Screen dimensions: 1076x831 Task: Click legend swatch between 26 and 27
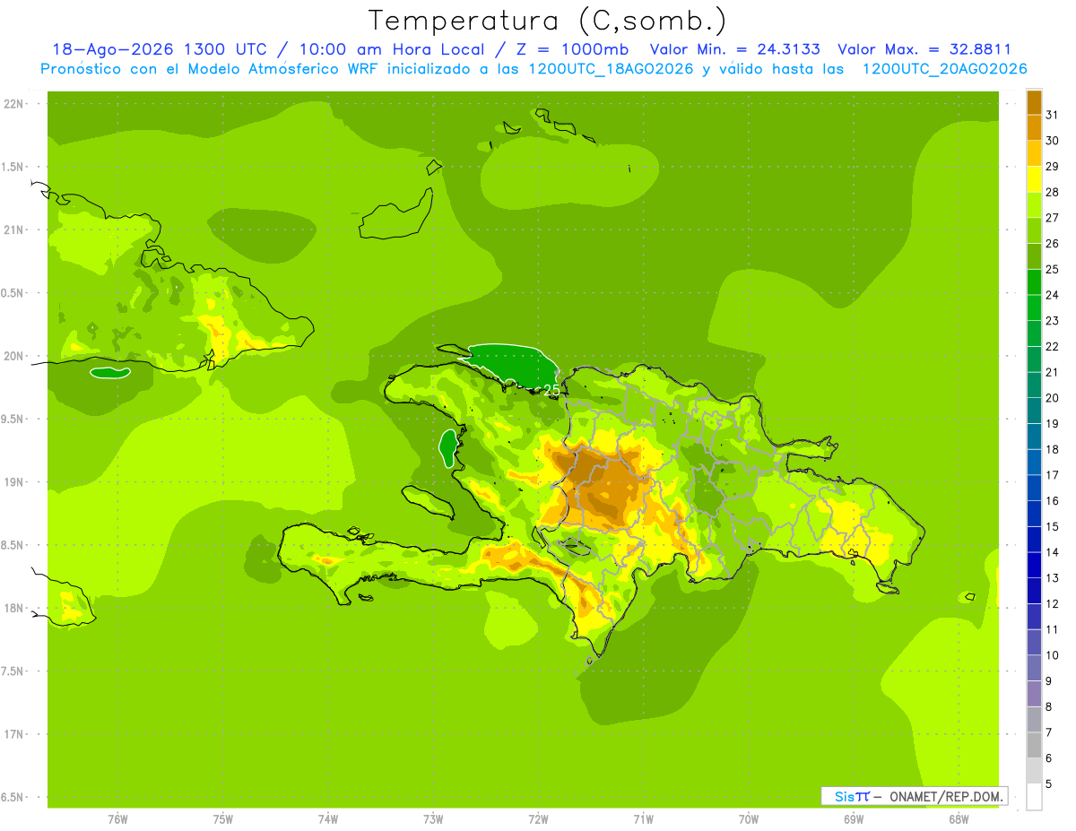point(1034,230)
